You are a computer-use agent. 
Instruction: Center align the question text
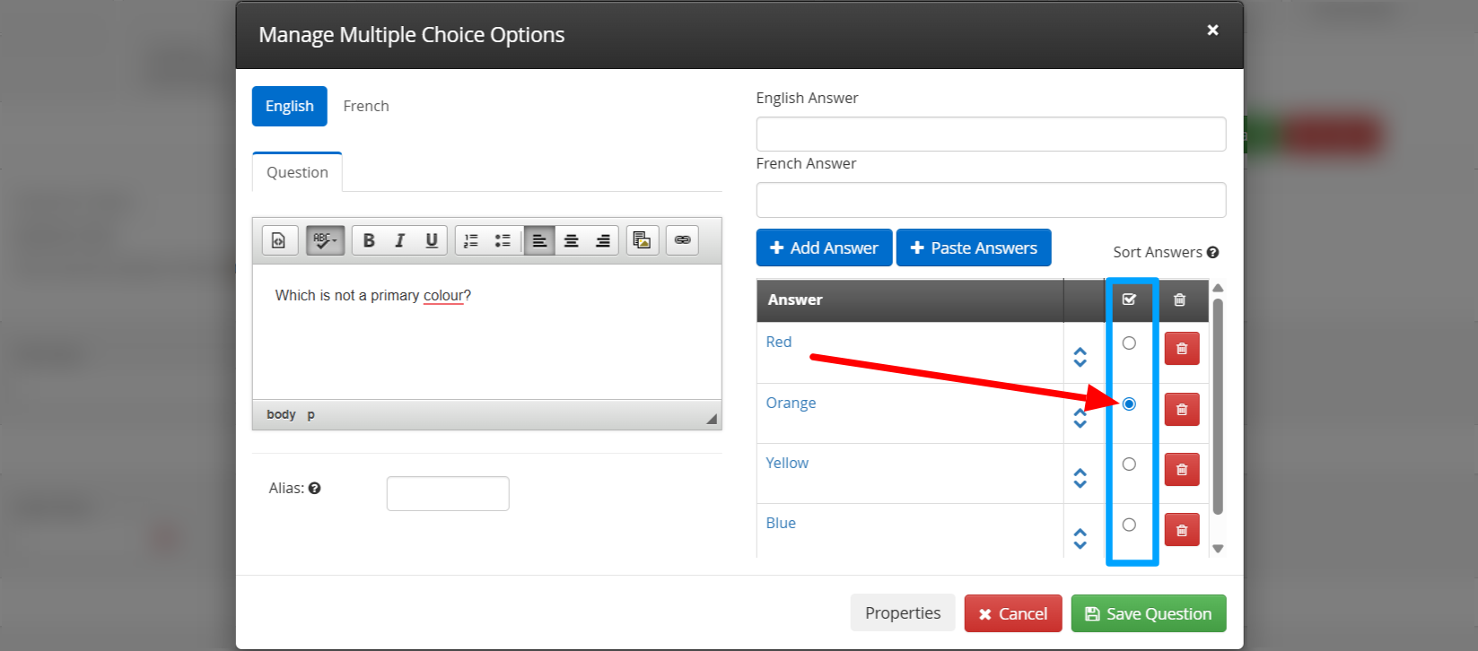[x=571, y=240]
